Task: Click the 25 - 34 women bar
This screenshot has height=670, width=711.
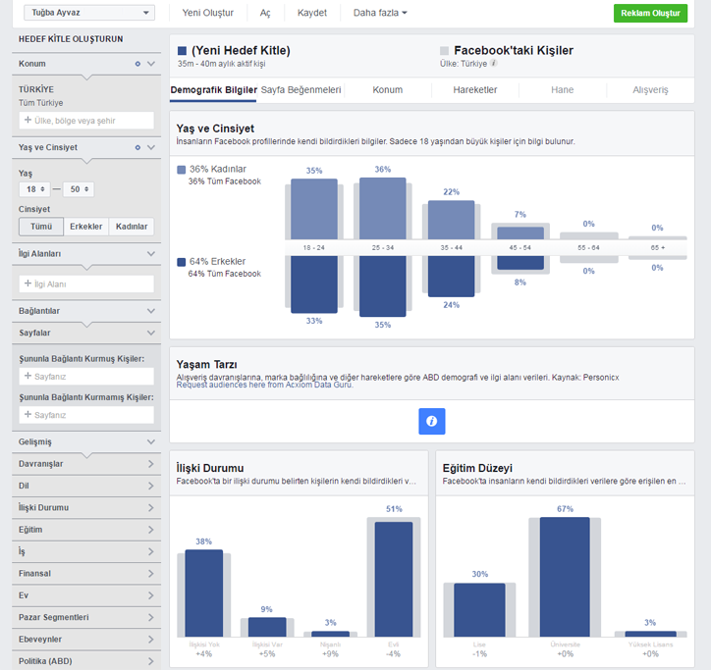Action: click(383, 208)
